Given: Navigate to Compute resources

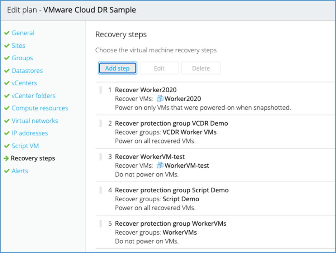Looking at the screenshot, I should pos(40,108).
